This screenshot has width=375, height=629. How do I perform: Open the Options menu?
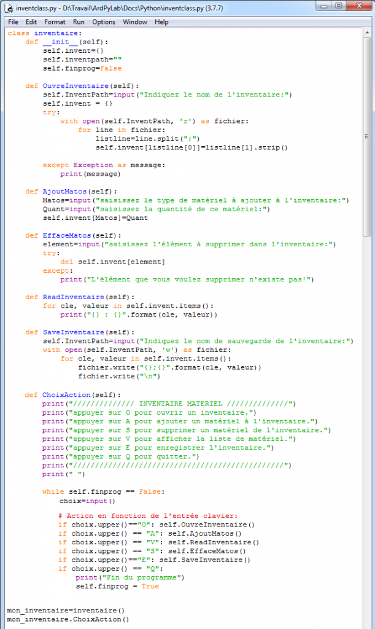pyautogui.click(x=104, y=22)
